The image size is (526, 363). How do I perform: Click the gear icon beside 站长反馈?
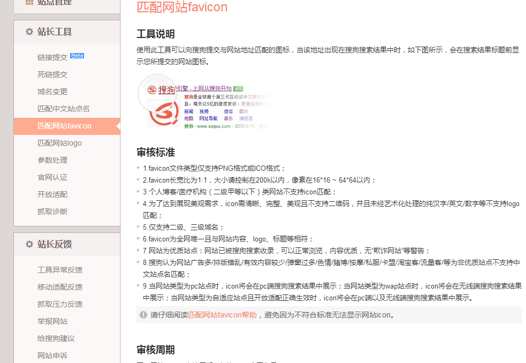(x=29, y=244)
